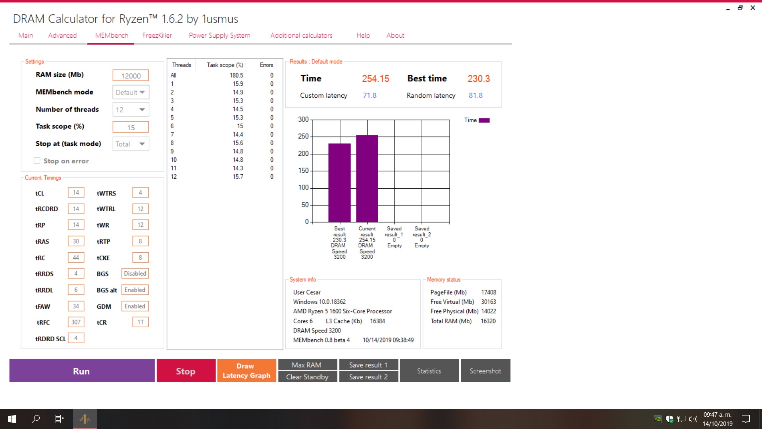Toggle GDM Enabled setting box
Screen dimensions: 762x429
[135, 306]
